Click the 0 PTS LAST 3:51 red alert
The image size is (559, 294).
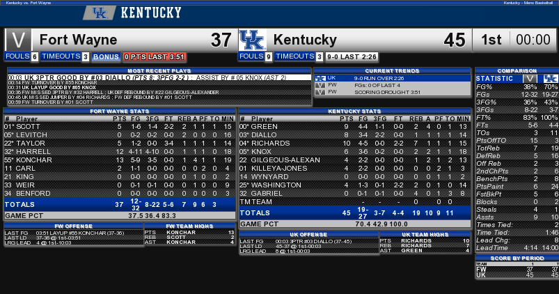pyautogui.click(x=155, y=56)
